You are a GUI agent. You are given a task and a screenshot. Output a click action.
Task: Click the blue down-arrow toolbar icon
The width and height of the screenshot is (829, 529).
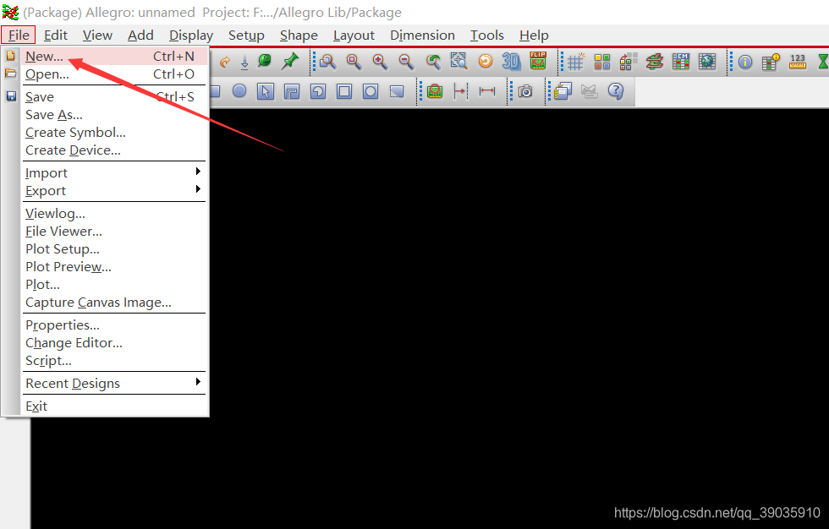pos(244,63)
